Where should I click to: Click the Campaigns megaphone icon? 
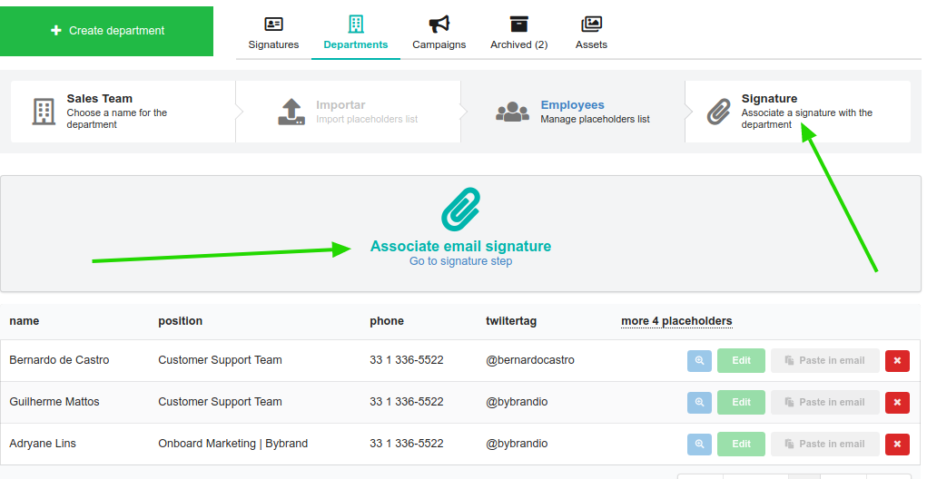[439, 24]
